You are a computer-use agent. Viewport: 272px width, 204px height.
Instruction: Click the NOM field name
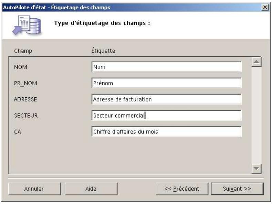pos(20,67)
